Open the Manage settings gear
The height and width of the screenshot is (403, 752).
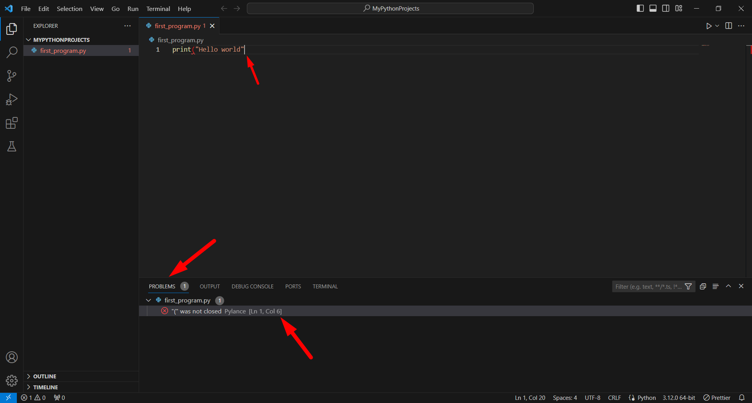(11, 380)
